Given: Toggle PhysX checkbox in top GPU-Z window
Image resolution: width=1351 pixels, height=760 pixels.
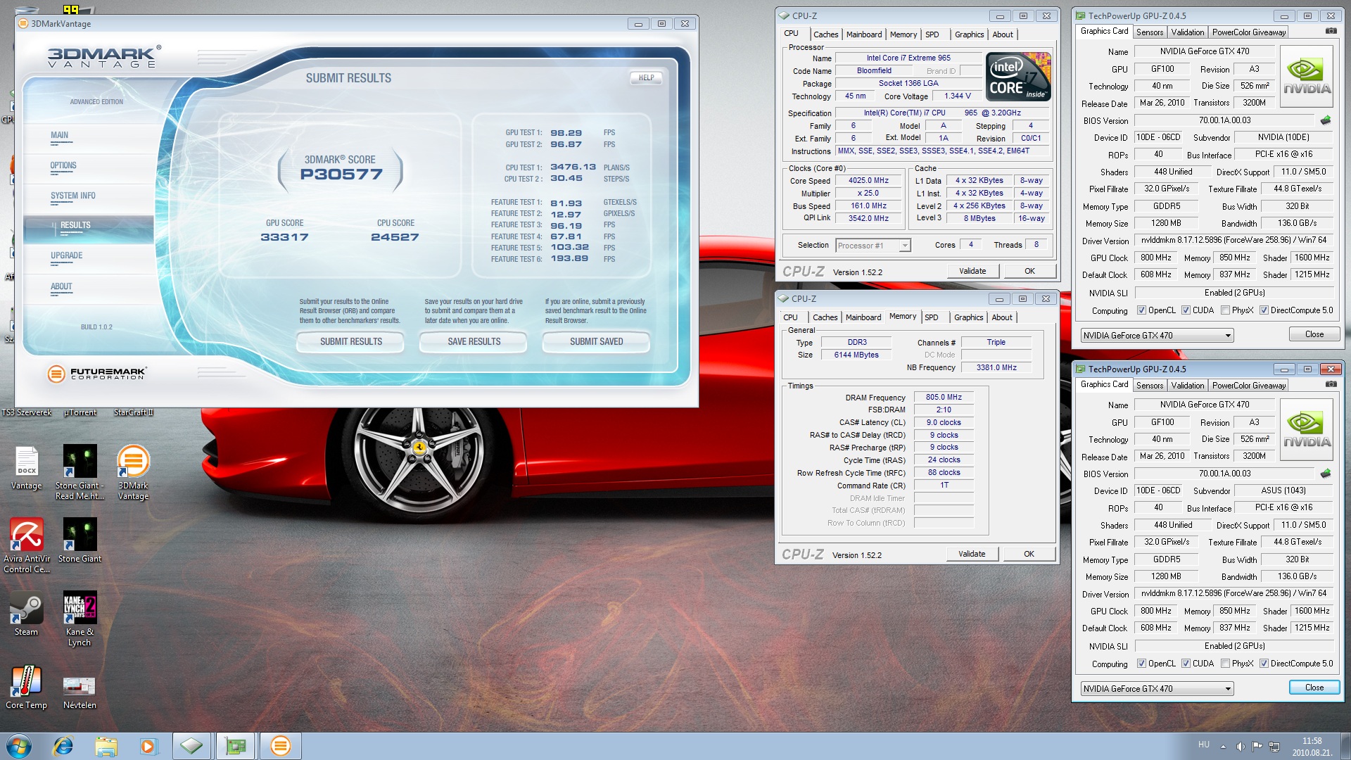Looking at the screenshot, I should [x=1225, y=310].
